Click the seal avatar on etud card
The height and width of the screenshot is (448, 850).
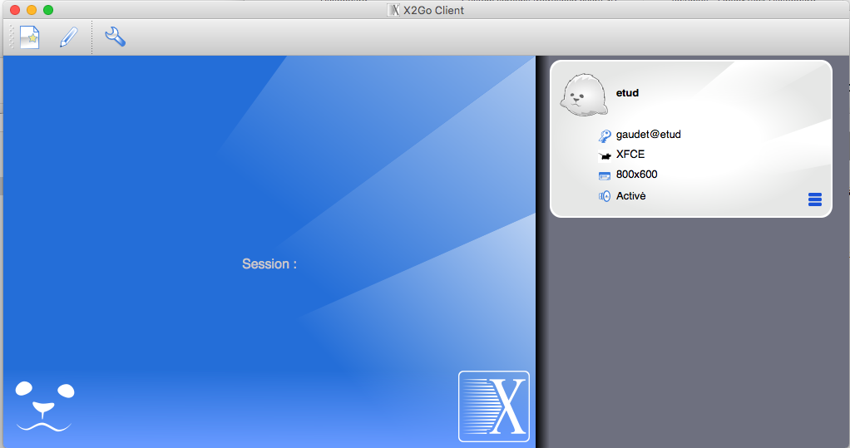(586, 96)
